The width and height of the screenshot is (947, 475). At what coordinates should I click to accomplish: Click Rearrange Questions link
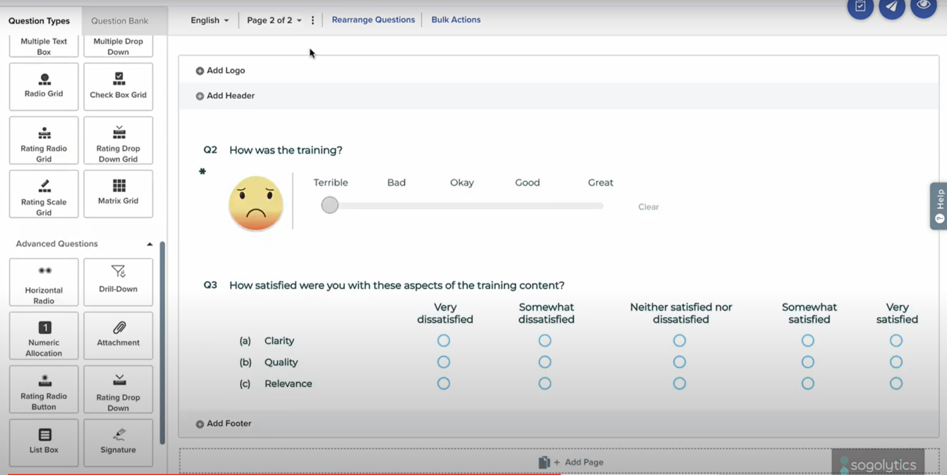(x=374, y=20)
